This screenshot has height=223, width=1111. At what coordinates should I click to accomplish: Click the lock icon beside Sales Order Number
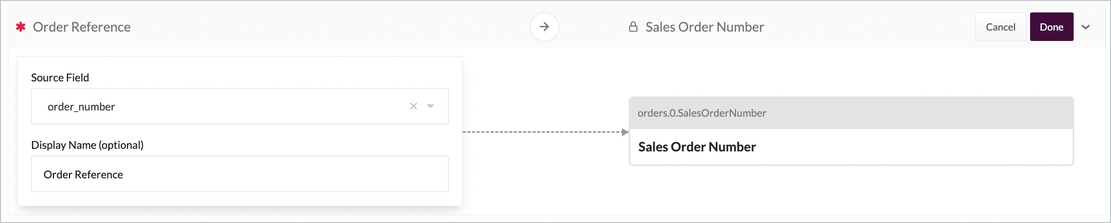[633, 27]
